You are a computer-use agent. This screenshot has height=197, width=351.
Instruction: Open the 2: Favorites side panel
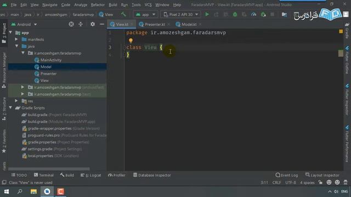tap(4, 141)
